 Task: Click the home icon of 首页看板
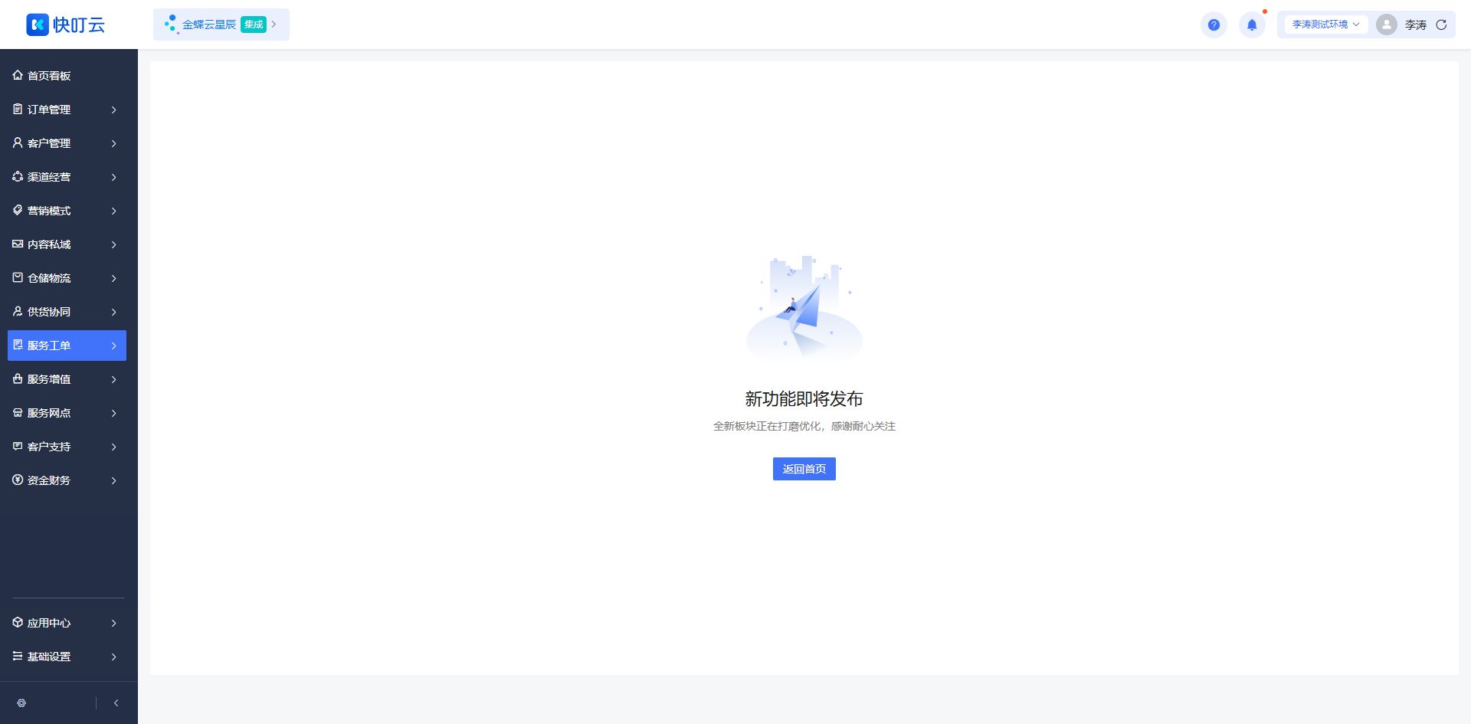[18, 75]
